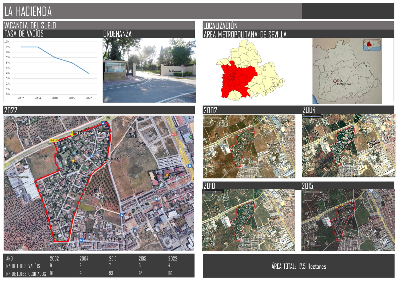Select the 2015 aerial map image

(348, 220)
